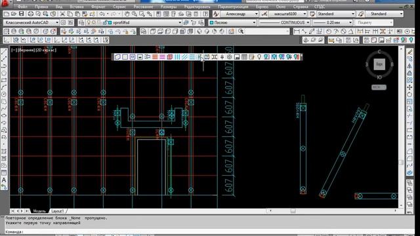Toggle freeze sun icon for vprofilfsd layer
Viewport: 420px width, 236px height.
pos(94,23)
